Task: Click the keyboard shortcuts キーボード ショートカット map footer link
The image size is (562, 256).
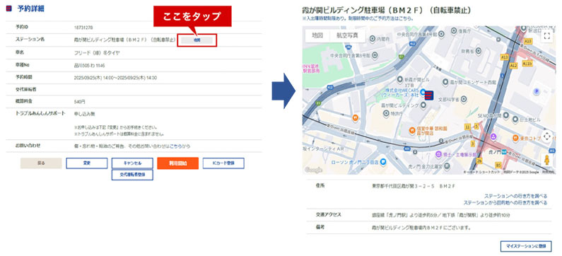Action: 482,173
